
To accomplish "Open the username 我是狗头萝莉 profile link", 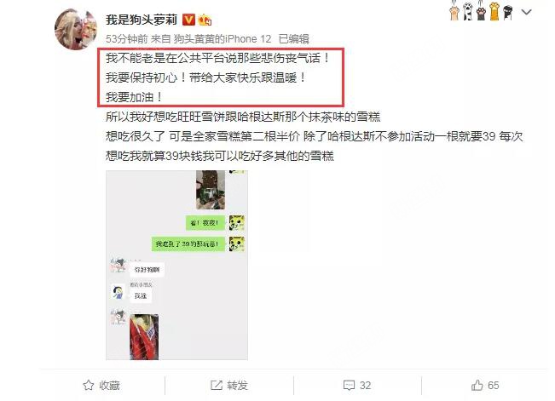I will [142, 20].
